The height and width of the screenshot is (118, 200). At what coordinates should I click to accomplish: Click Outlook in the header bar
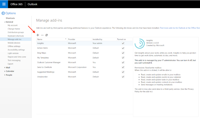32,4
